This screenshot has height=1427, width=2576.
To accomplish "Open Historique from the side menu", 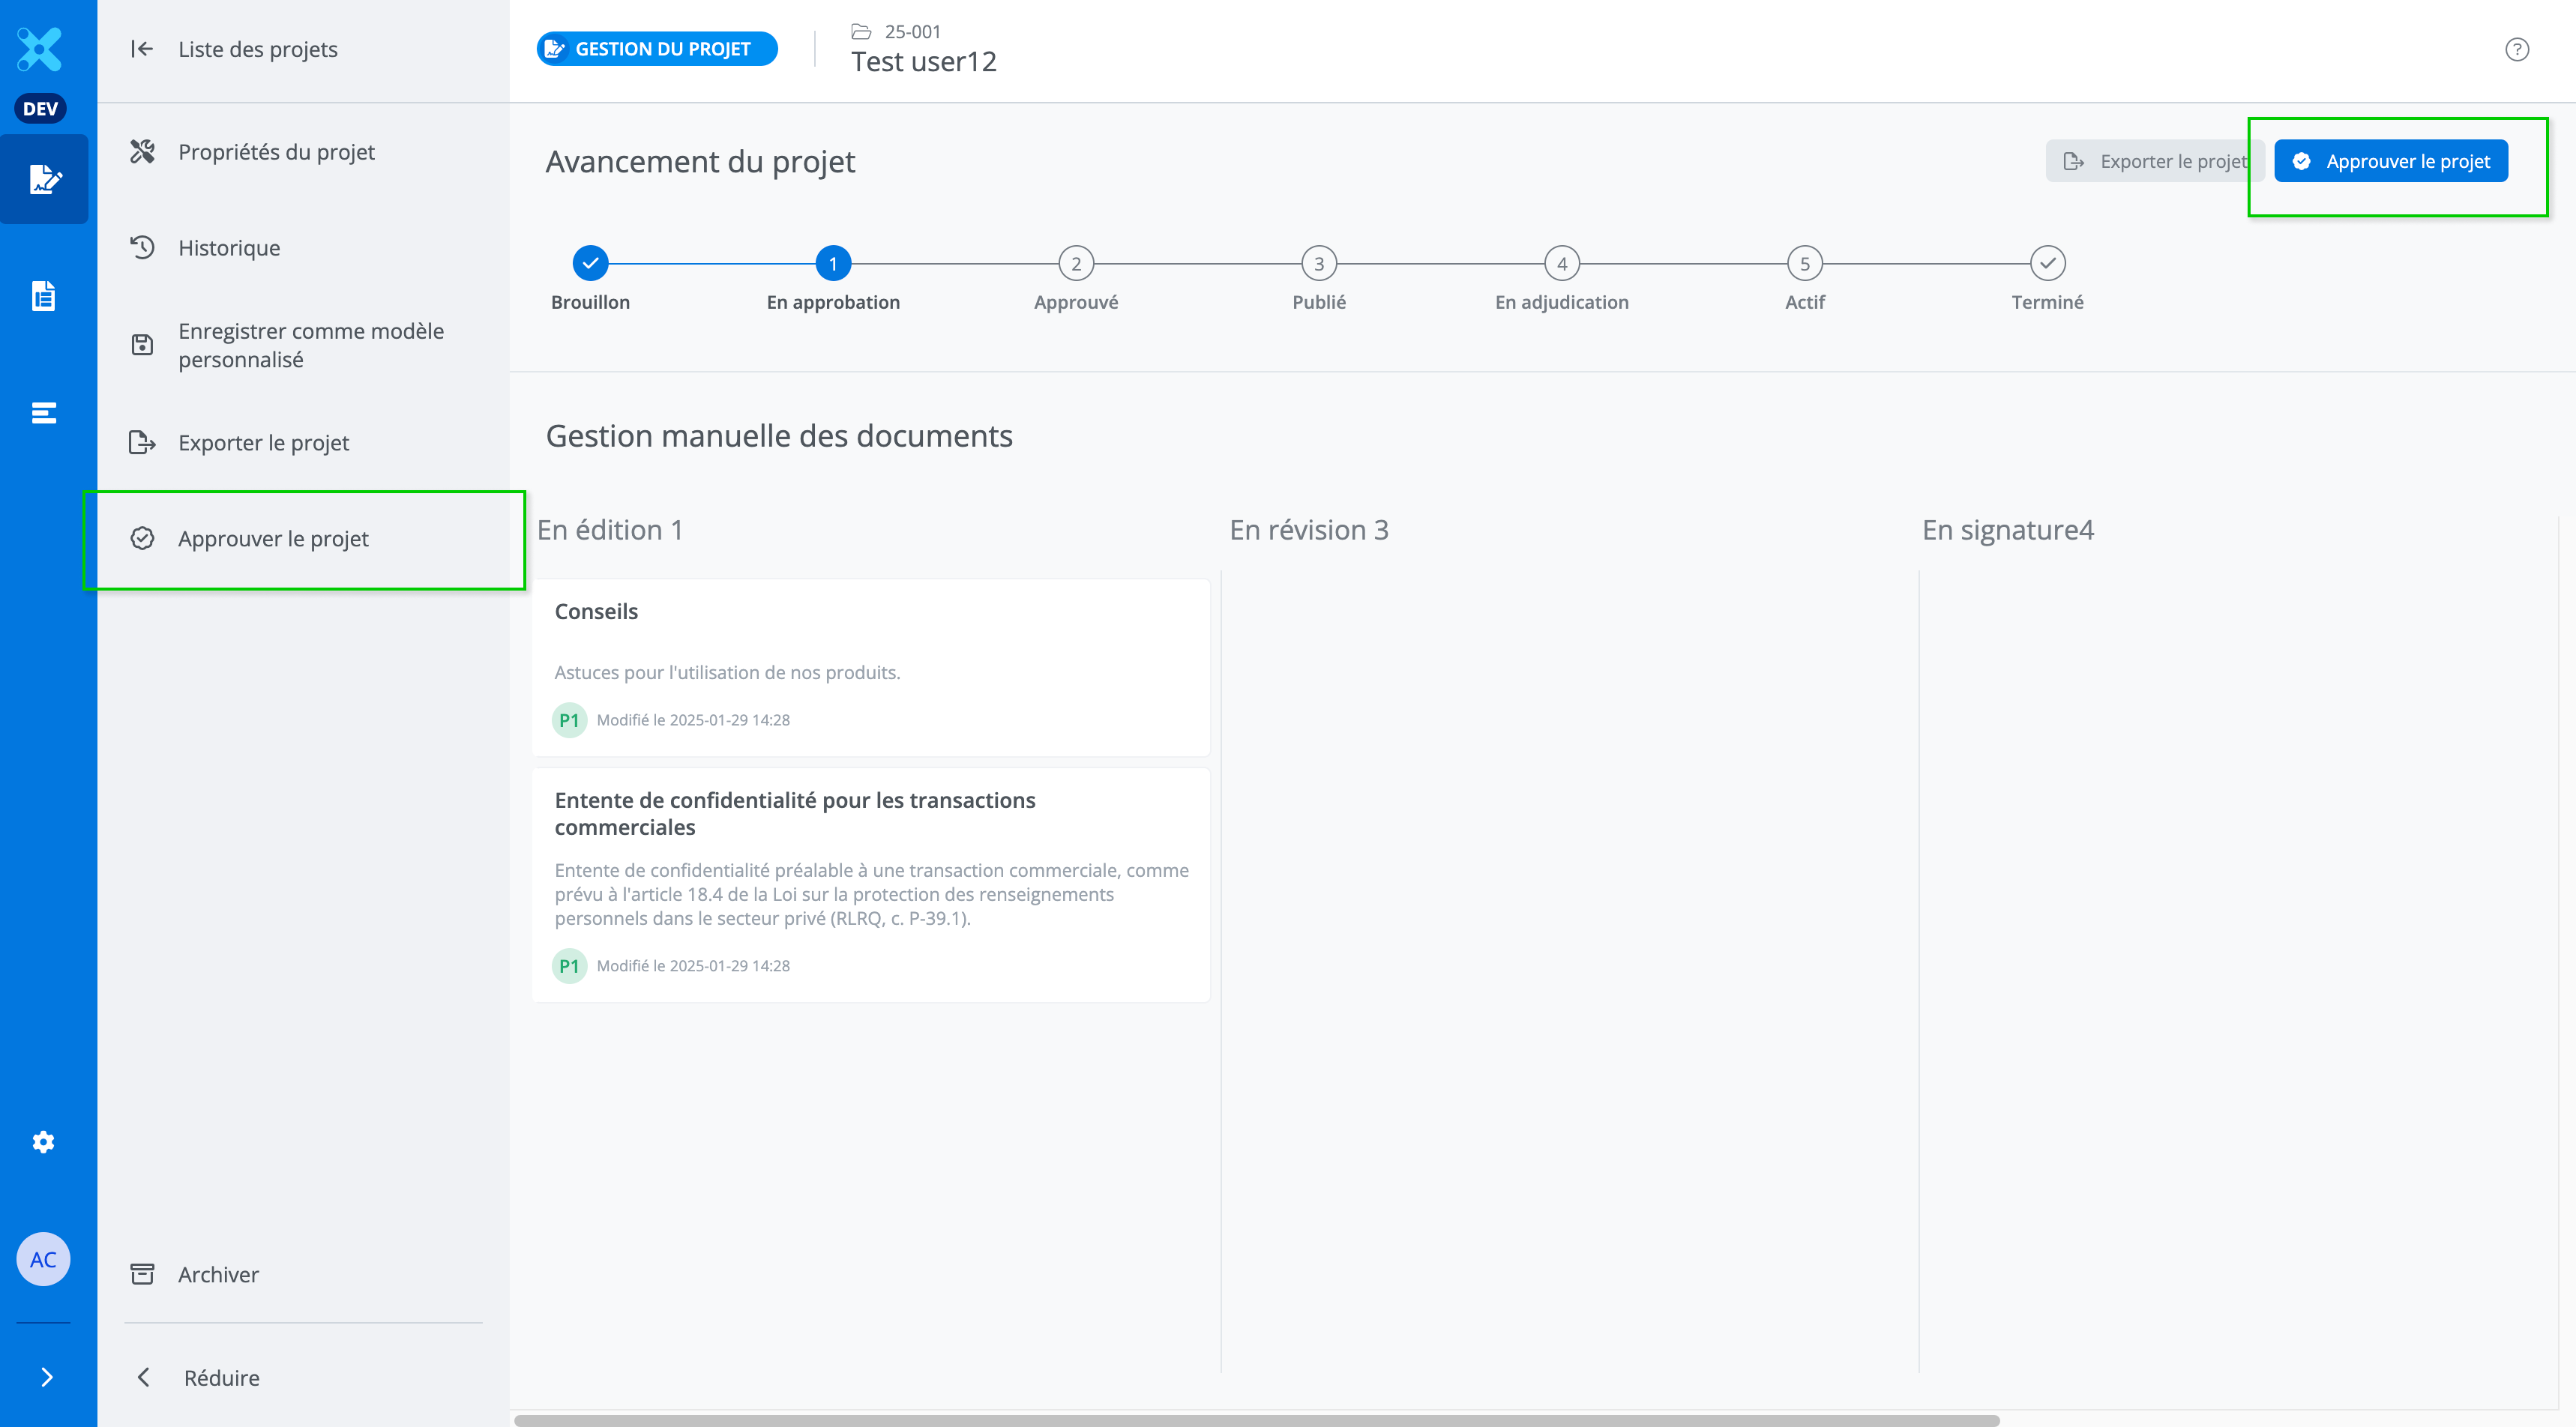I will click(229, 248).
